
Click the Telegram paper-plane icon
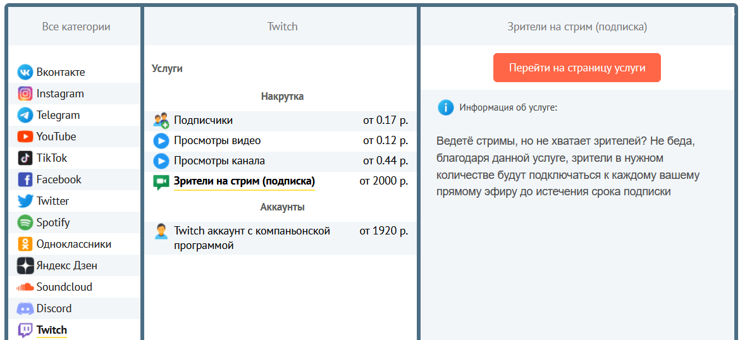(25, 115)
